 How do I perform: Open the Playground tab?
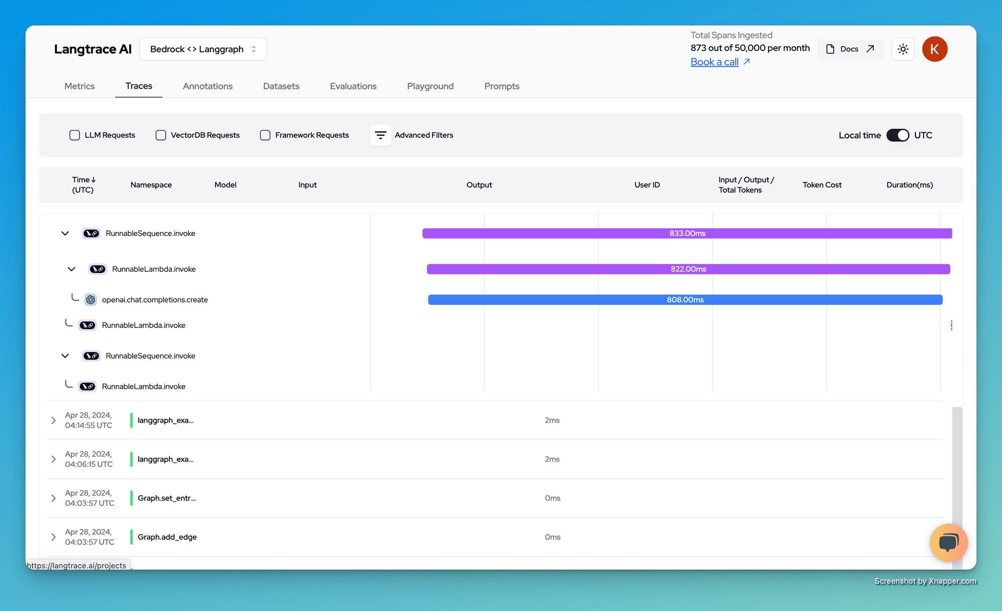[x=430, y=86]
